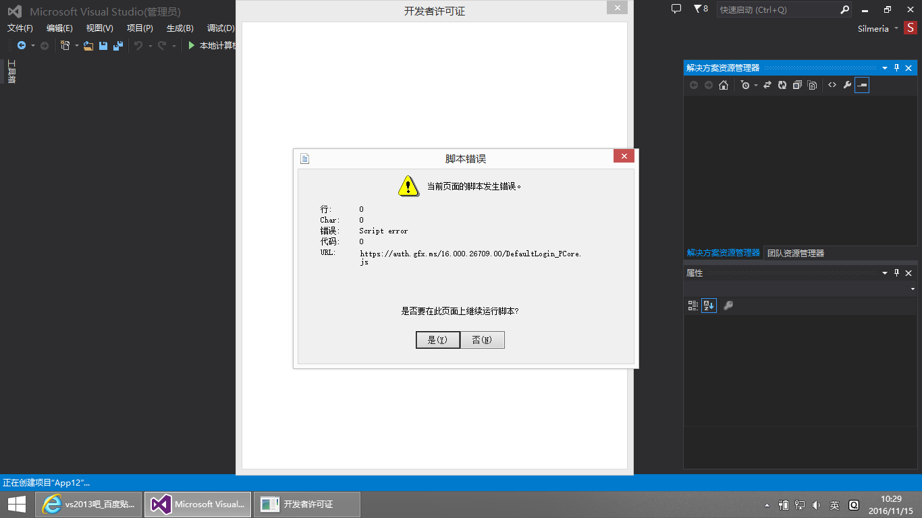Click the Undo arrow icon
This screenshot has height=518, width=922.
pyautogui.click(x=138, y=45)
